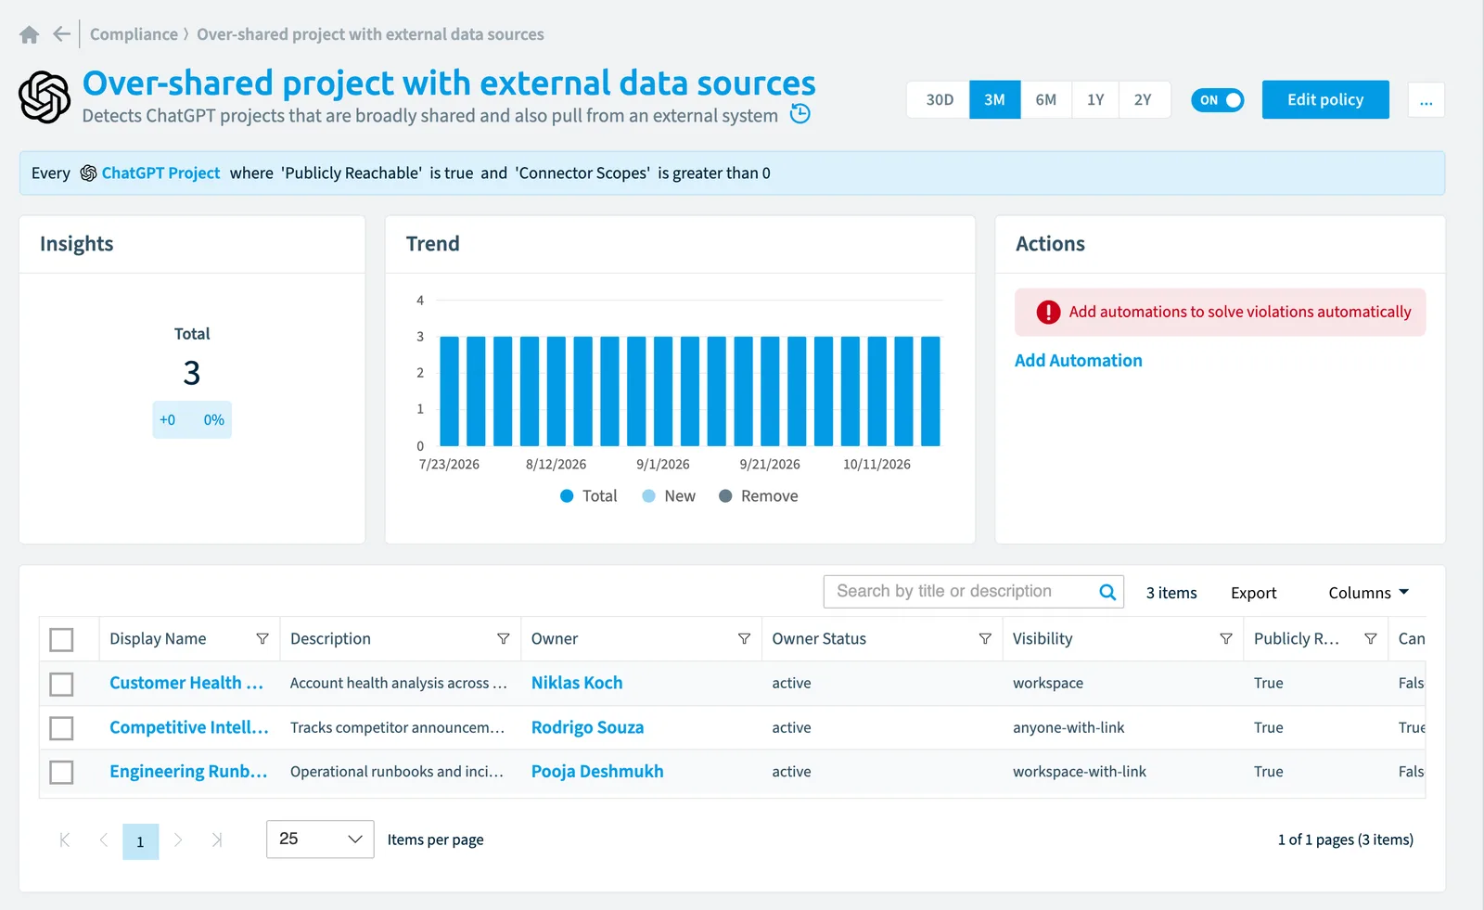
Task: Open the Columns dropdown
Action: point(1368,593)
